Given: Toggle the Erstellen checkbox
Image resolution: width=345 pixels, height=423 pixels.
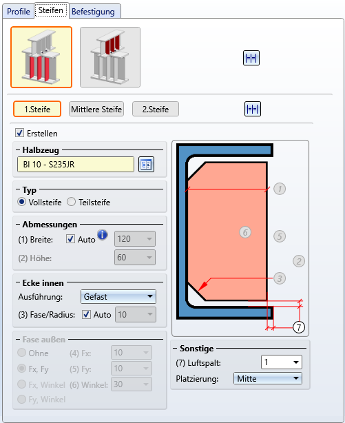Looking at the screenshot, I should pos(19,133).
